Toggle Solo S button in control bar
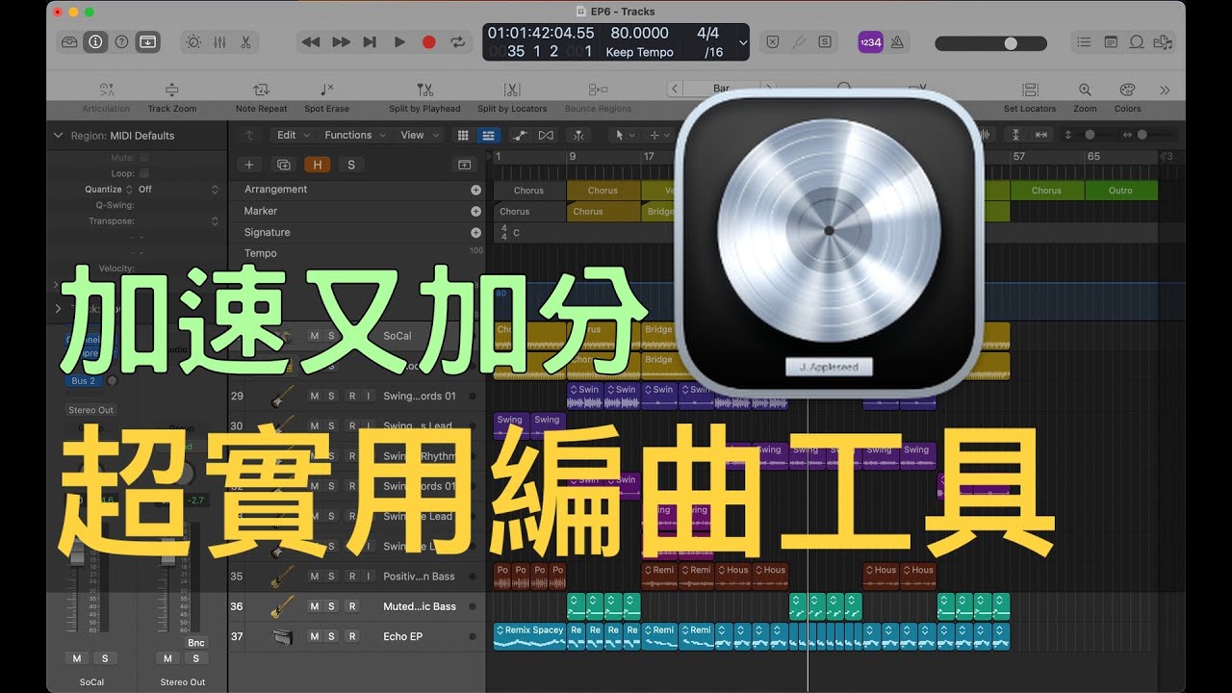 click(x=825, y=42)
